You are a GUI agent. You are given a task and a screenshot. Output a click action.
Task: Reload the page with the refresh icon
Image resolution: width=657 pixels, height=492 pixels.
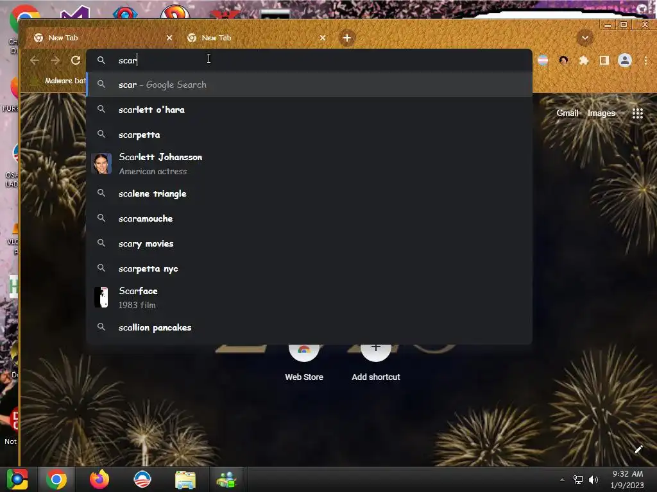pos(76,60)
